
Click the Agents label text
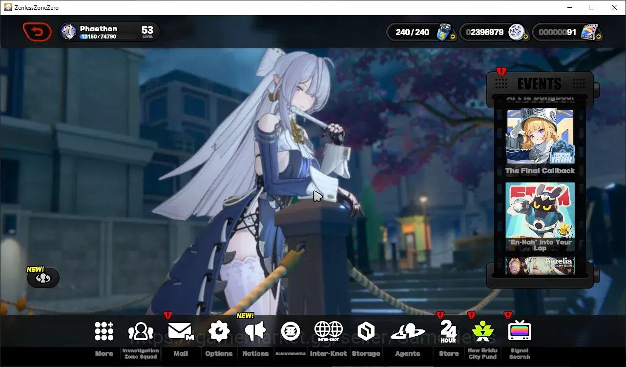(408, 353)
